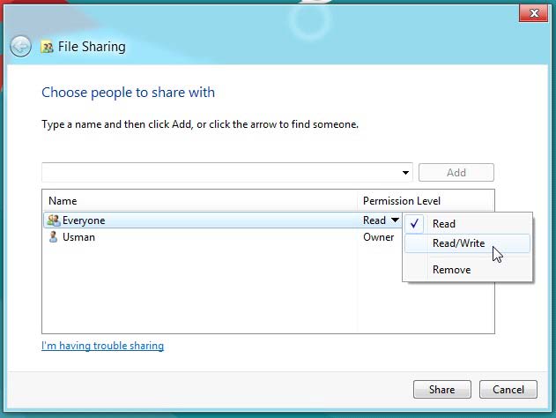This screenshot has width=556, height=418.
Task: Click the File Sharing title text
Action: point(92,47)
